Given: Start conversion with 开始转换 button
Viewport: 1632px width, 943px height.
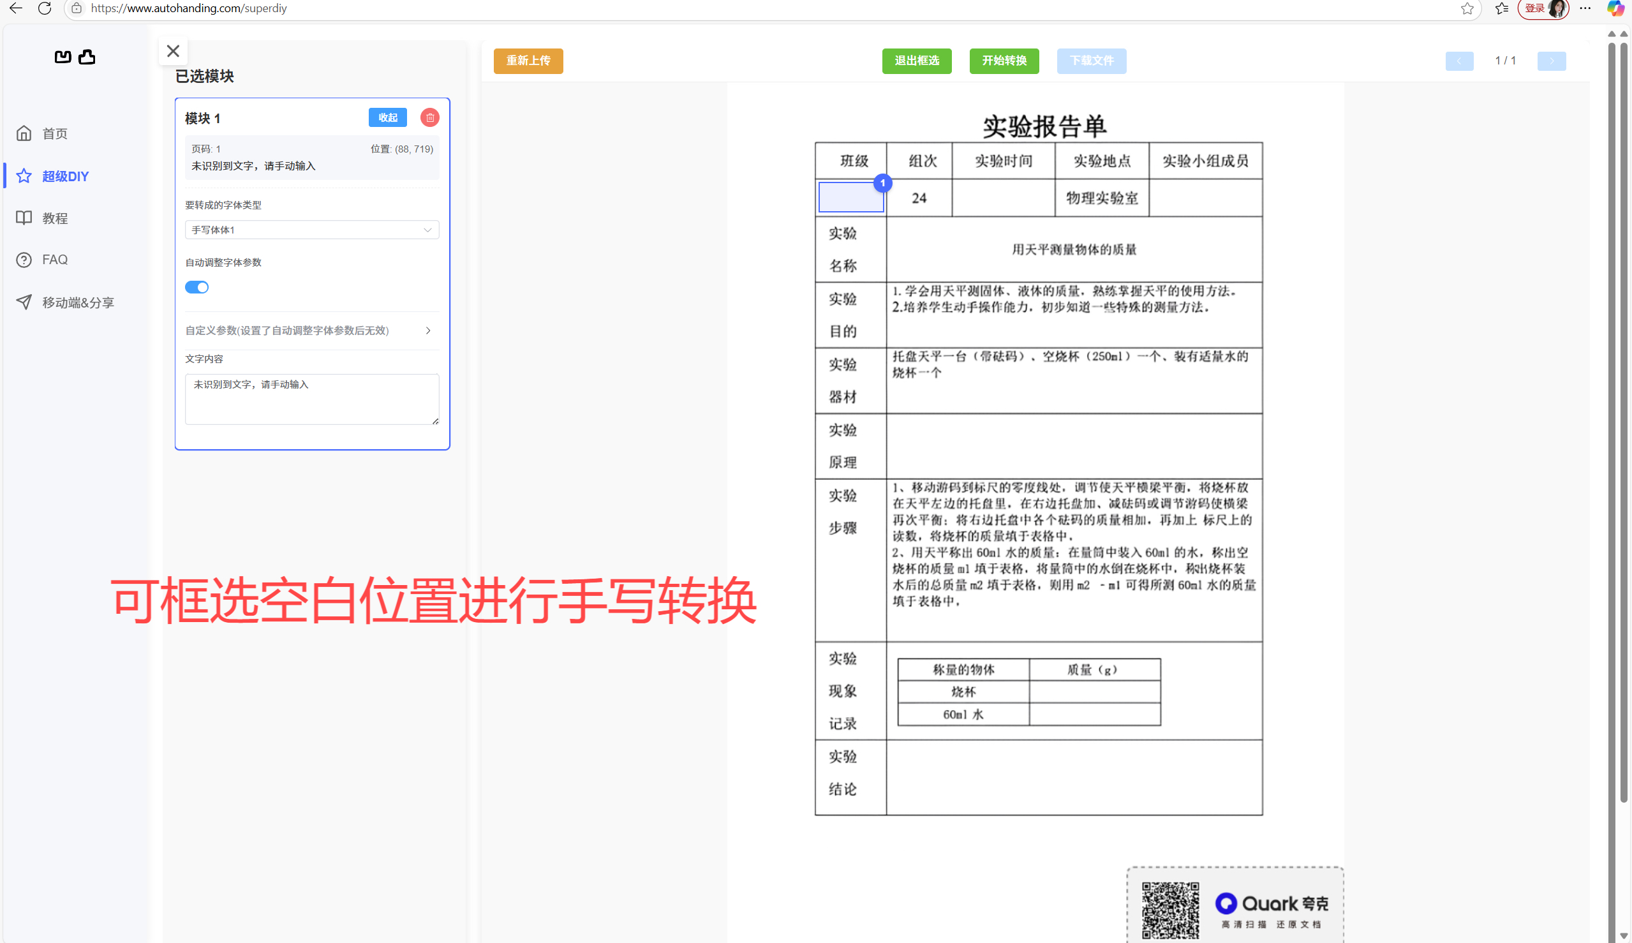Looking at the screenshot, I should (1004, 61).
